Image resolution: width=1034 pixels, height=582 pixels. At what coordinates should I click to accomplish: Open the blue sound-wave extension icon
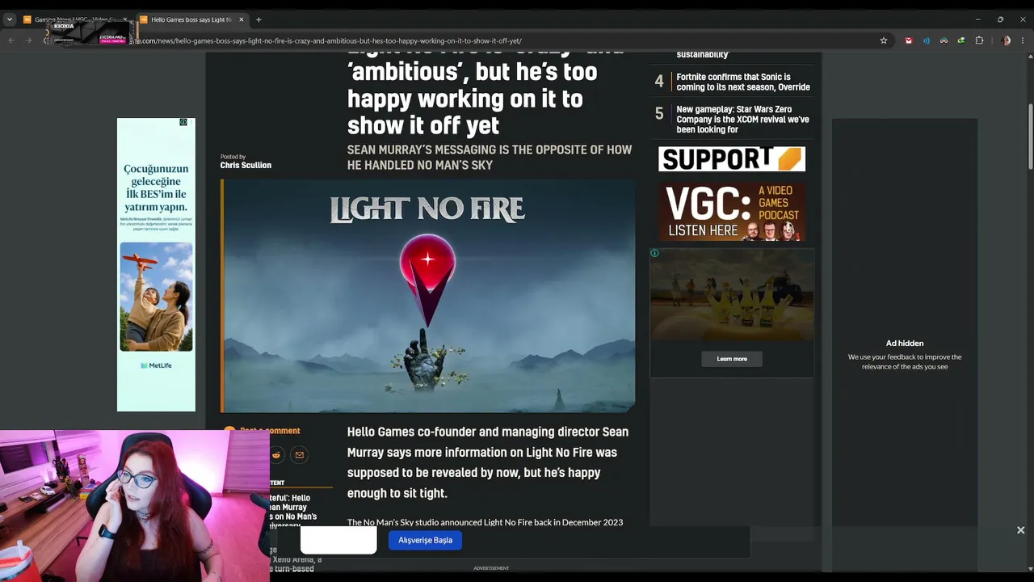point(927,40)
